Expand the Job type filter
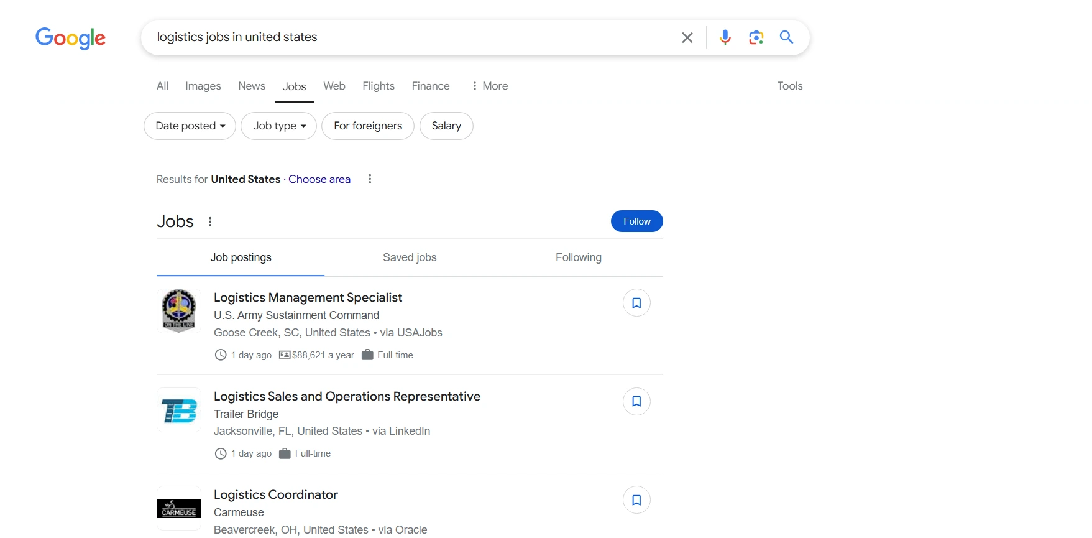 tap(278, 126)
